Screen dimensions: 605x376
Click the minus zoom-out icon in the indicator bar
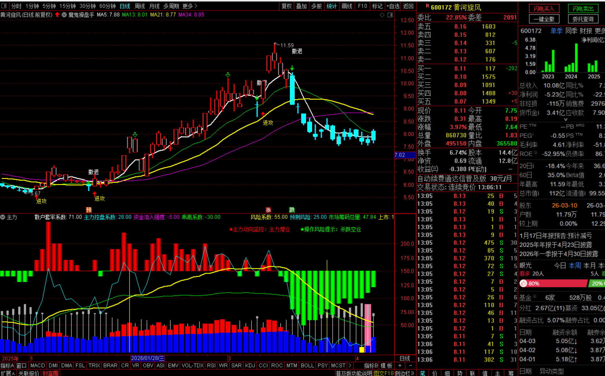[410, 366]
